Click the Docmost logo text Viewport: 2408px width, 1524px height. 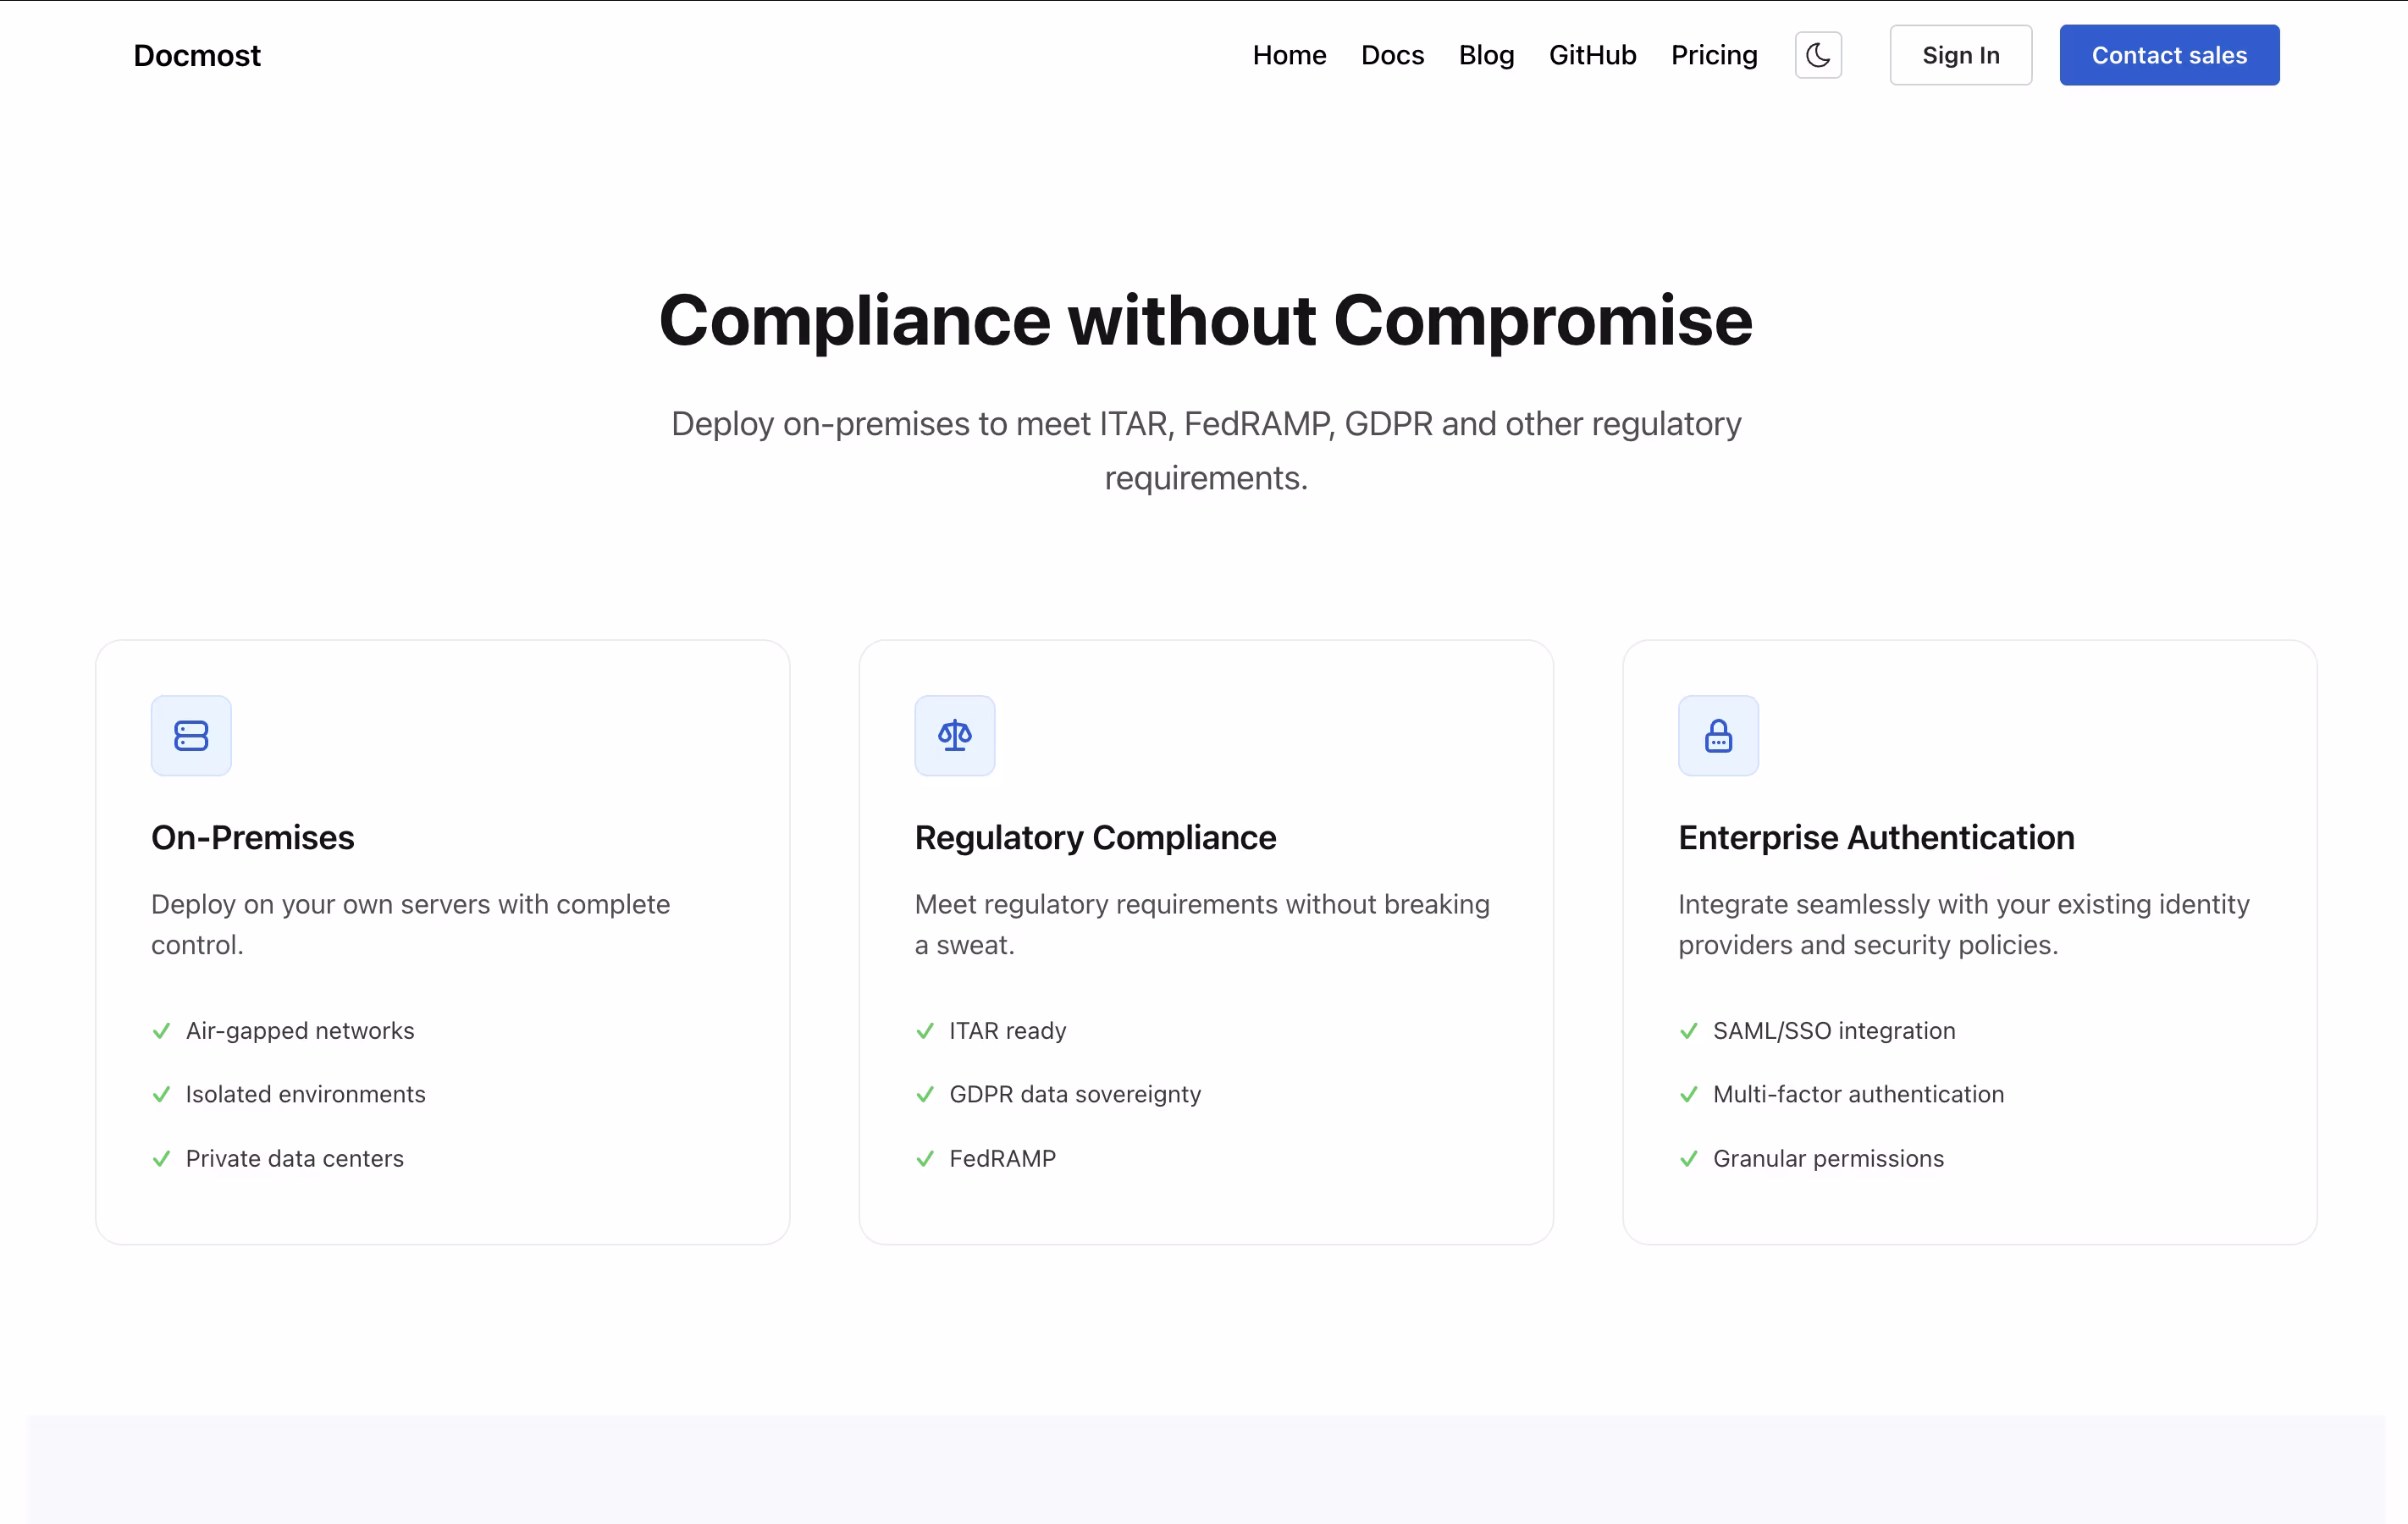tap(197, 55)
